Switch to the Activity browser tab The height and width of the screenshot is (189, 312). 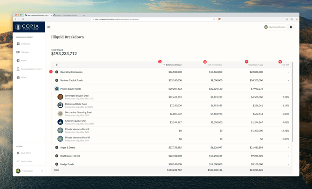tap(67, 15)
